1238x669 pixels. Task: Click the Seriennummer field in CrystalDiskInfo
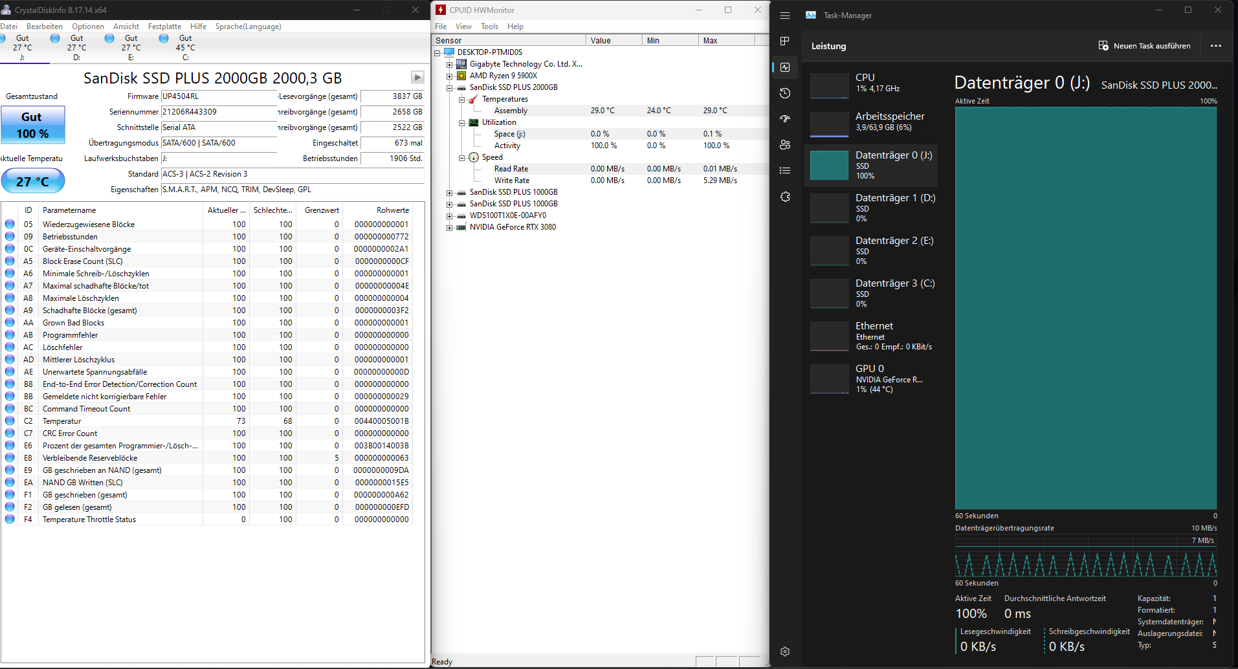[219, 112]
